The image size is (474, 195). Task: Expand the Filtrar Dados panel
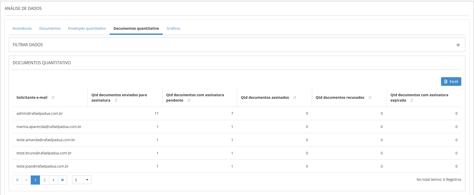point(458,45)
